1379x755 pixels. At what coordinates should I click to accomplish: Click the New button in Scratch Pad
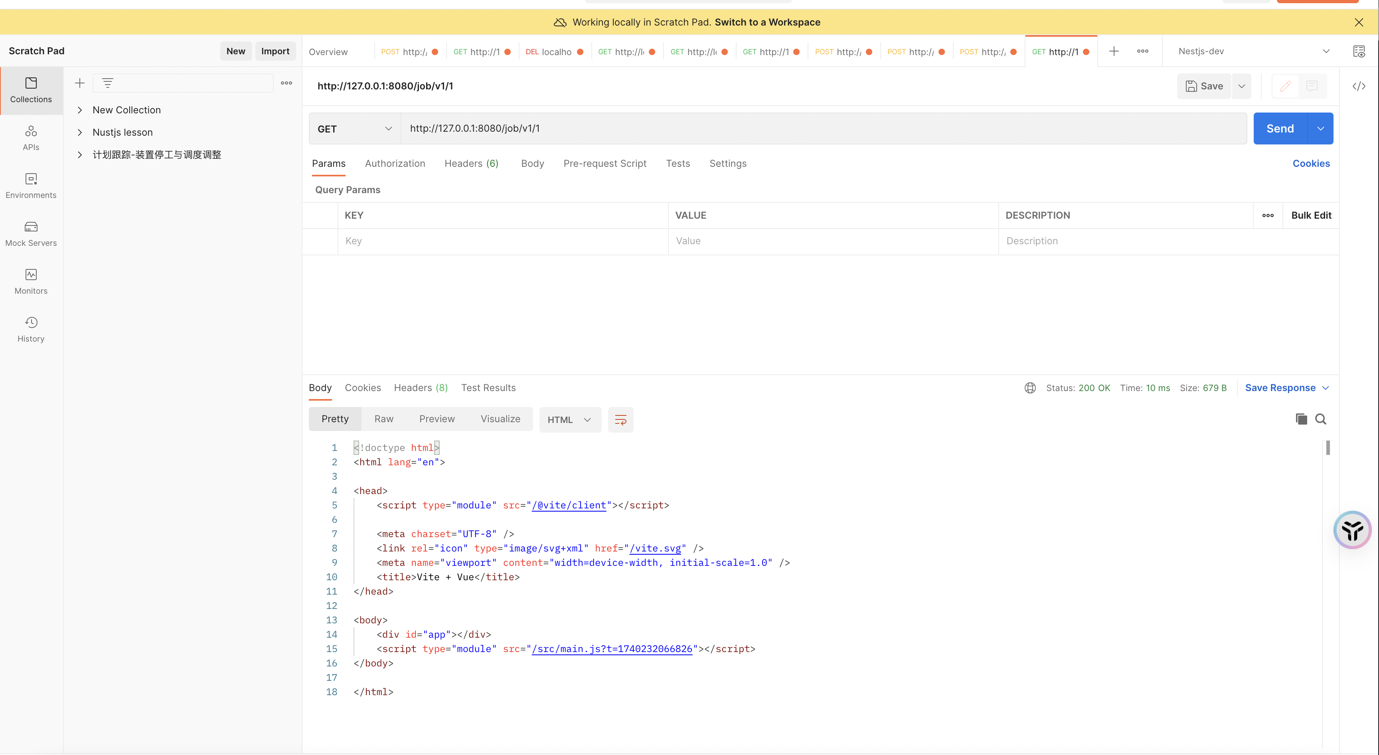[235, 51]
